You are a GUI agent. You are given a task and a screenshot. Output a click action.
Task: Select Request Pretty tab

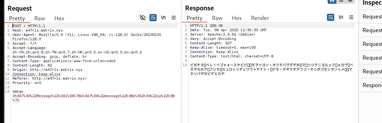click(x=17, y=18)
